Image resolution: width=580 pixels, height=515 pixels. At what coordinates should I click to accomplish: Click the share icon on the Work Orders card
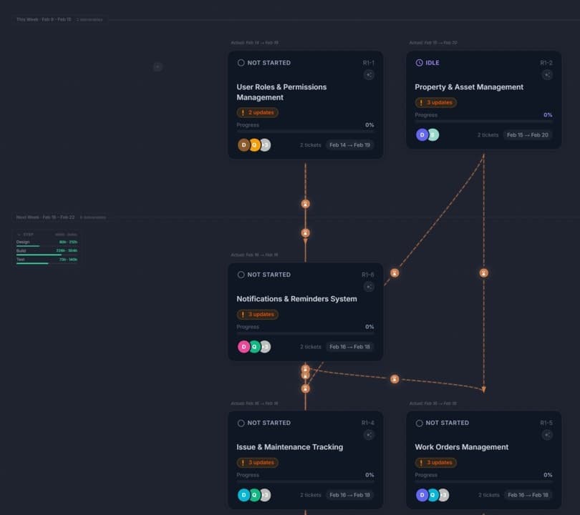click(548, 434)
